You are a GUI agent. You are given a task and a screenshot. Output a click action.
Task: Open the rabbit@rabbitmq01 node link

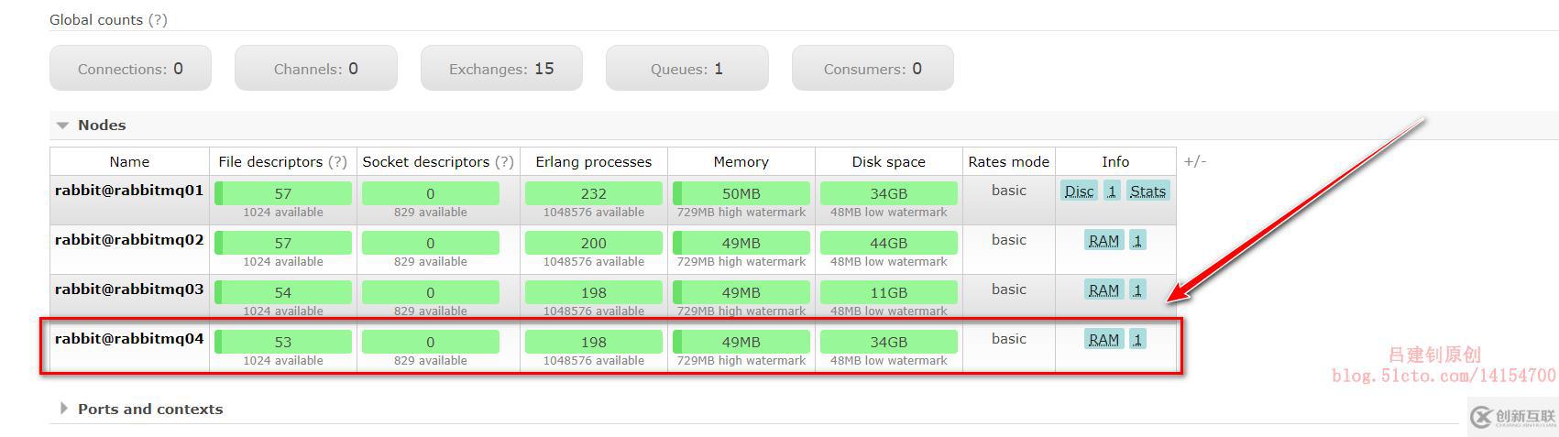(x=129, y=191)
